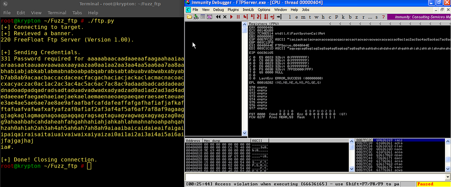This screenshot has height=187, width=451.
Task: Open the Patches window with the 'P' button
Action: tap(337, 17)
